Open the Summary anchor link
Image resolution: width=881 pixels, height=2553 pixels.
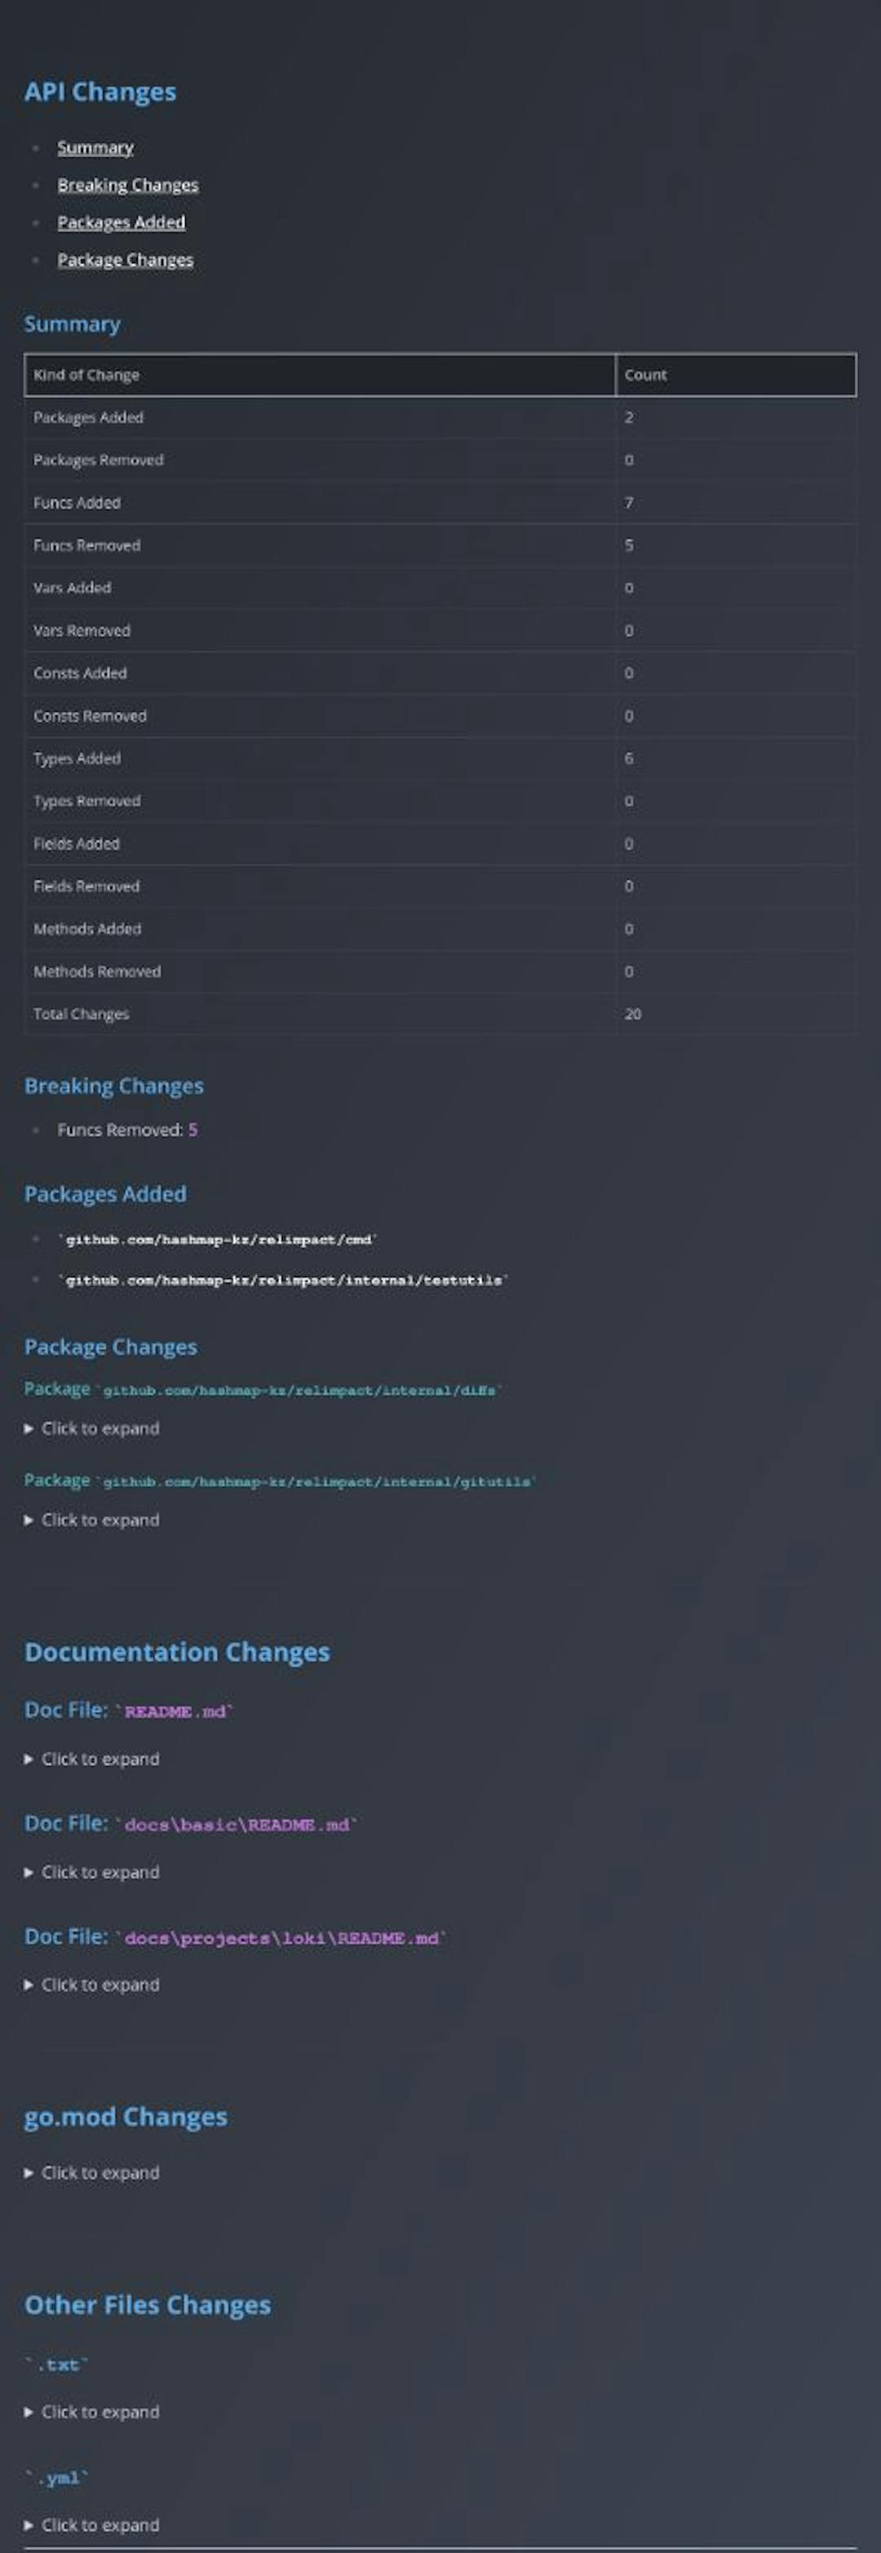(x=95, y=148)
